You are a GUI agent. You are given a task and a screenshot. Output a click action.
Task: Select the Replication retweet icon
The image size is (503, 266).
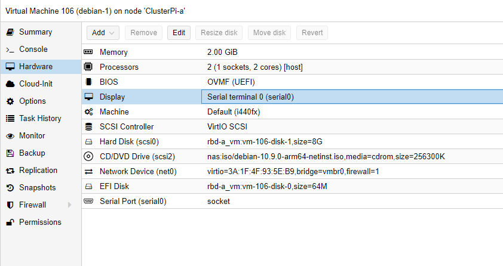click(10, 171)
